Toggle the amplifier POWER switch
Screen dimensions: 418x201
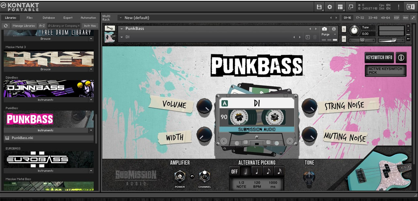point(179,177)
